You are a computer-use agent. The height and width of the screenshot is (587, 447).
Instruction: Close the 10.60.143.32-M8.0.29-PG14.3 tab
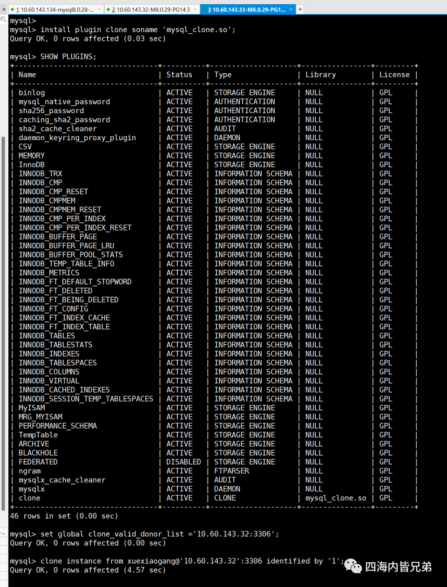pos(196,9)
